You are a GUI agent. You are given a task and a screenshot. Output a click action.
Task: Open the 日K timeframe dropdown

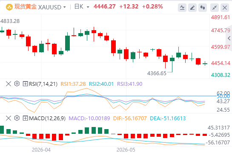tap(88, 7)
